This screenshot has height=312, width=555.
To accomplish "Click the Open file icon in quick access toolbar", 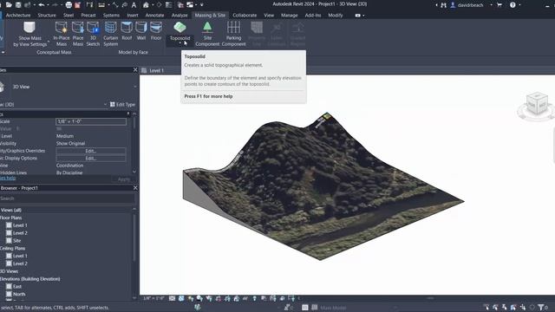I will click(9, 4).
